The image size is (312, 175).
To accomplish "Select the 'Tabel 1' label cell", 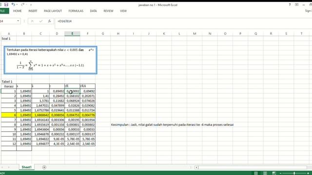I will click(9, 82).
